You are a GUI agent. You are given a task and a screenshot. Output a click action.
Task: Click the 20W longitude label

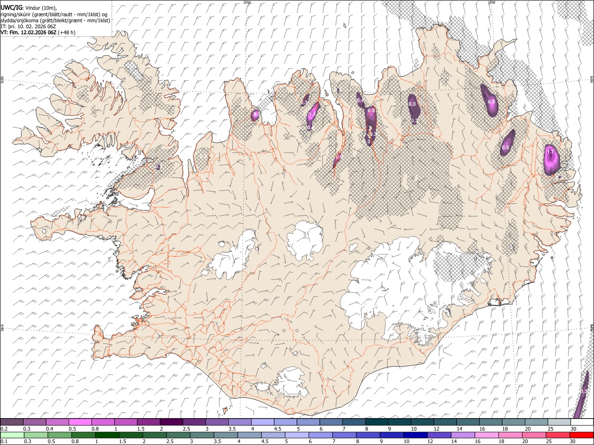(247, 2)
